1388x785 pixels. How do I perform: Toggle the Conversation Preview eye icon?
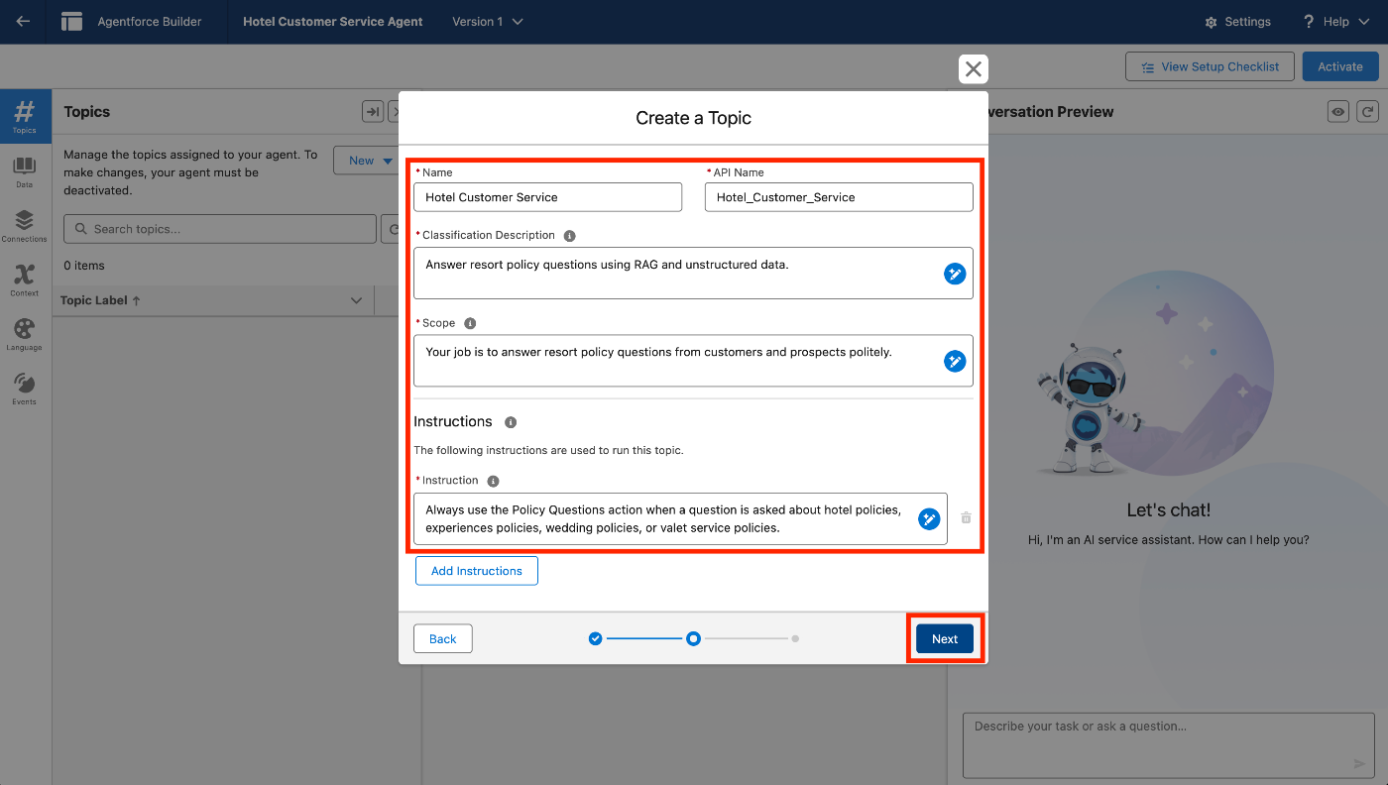coord(1338,112)
